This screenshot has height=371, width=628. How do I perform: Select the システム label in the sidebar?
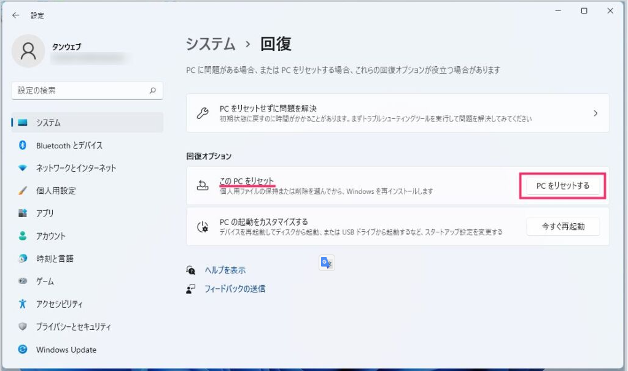click(x=48, y=123)
